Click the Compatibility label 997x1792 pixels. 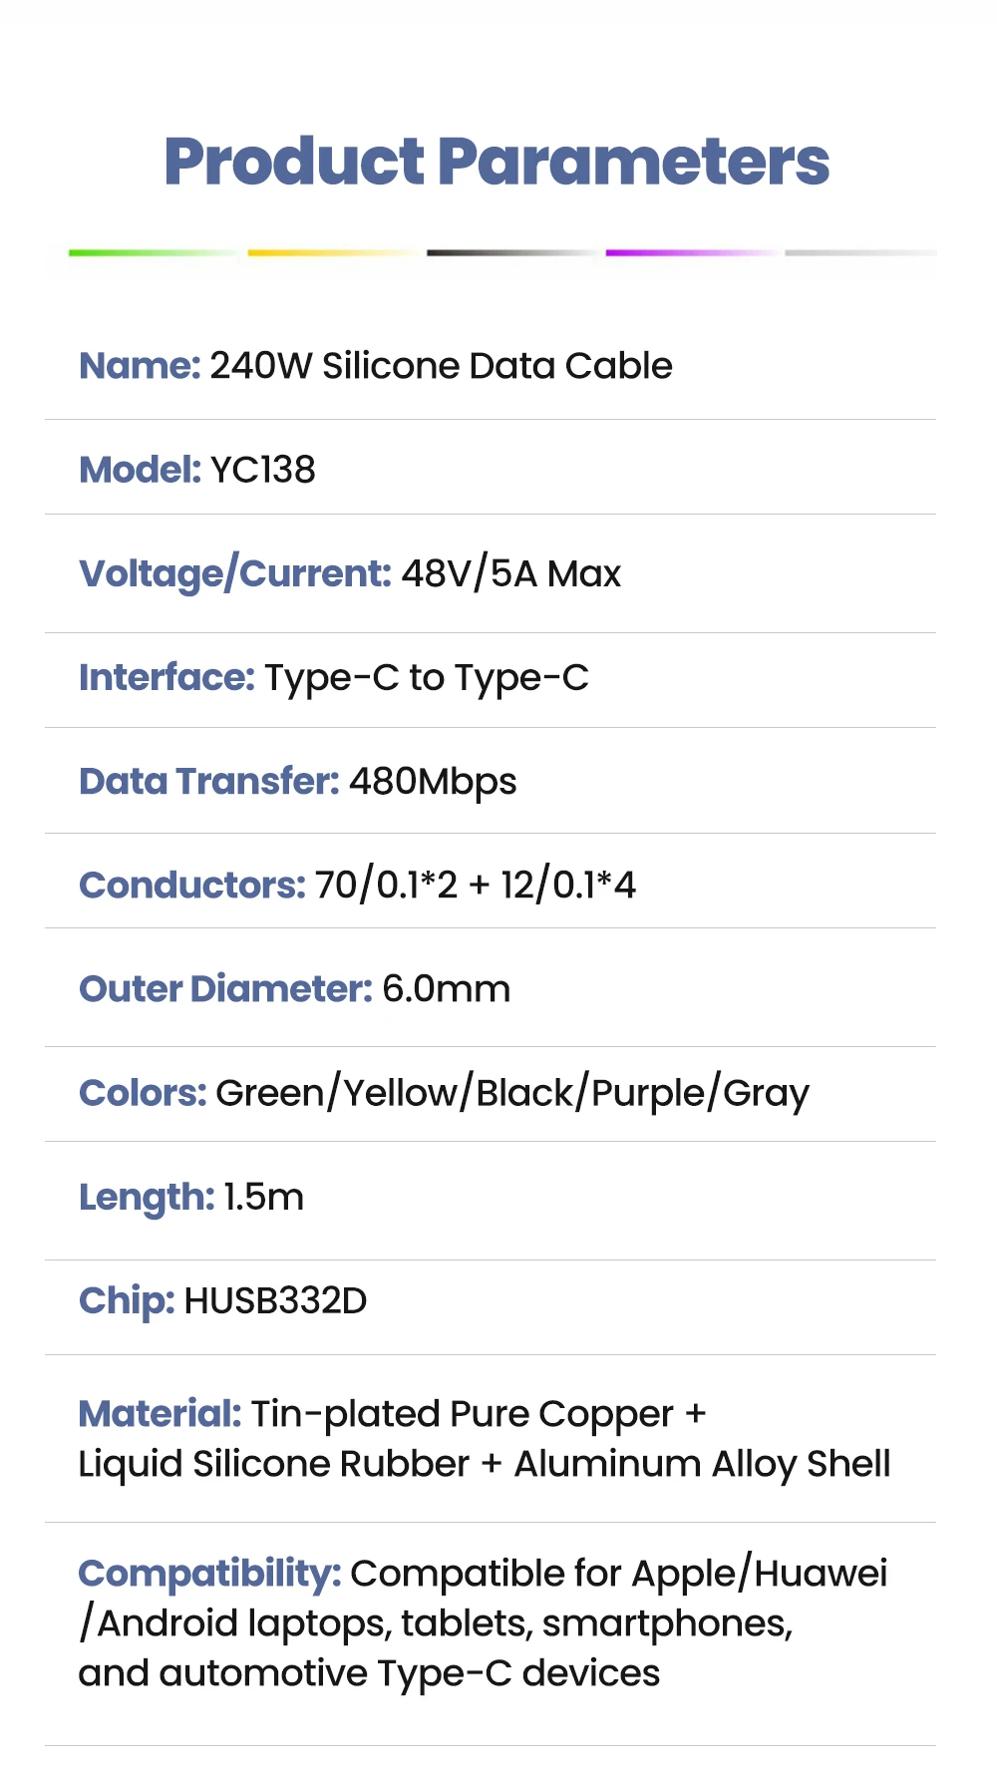coord(209,1574)
